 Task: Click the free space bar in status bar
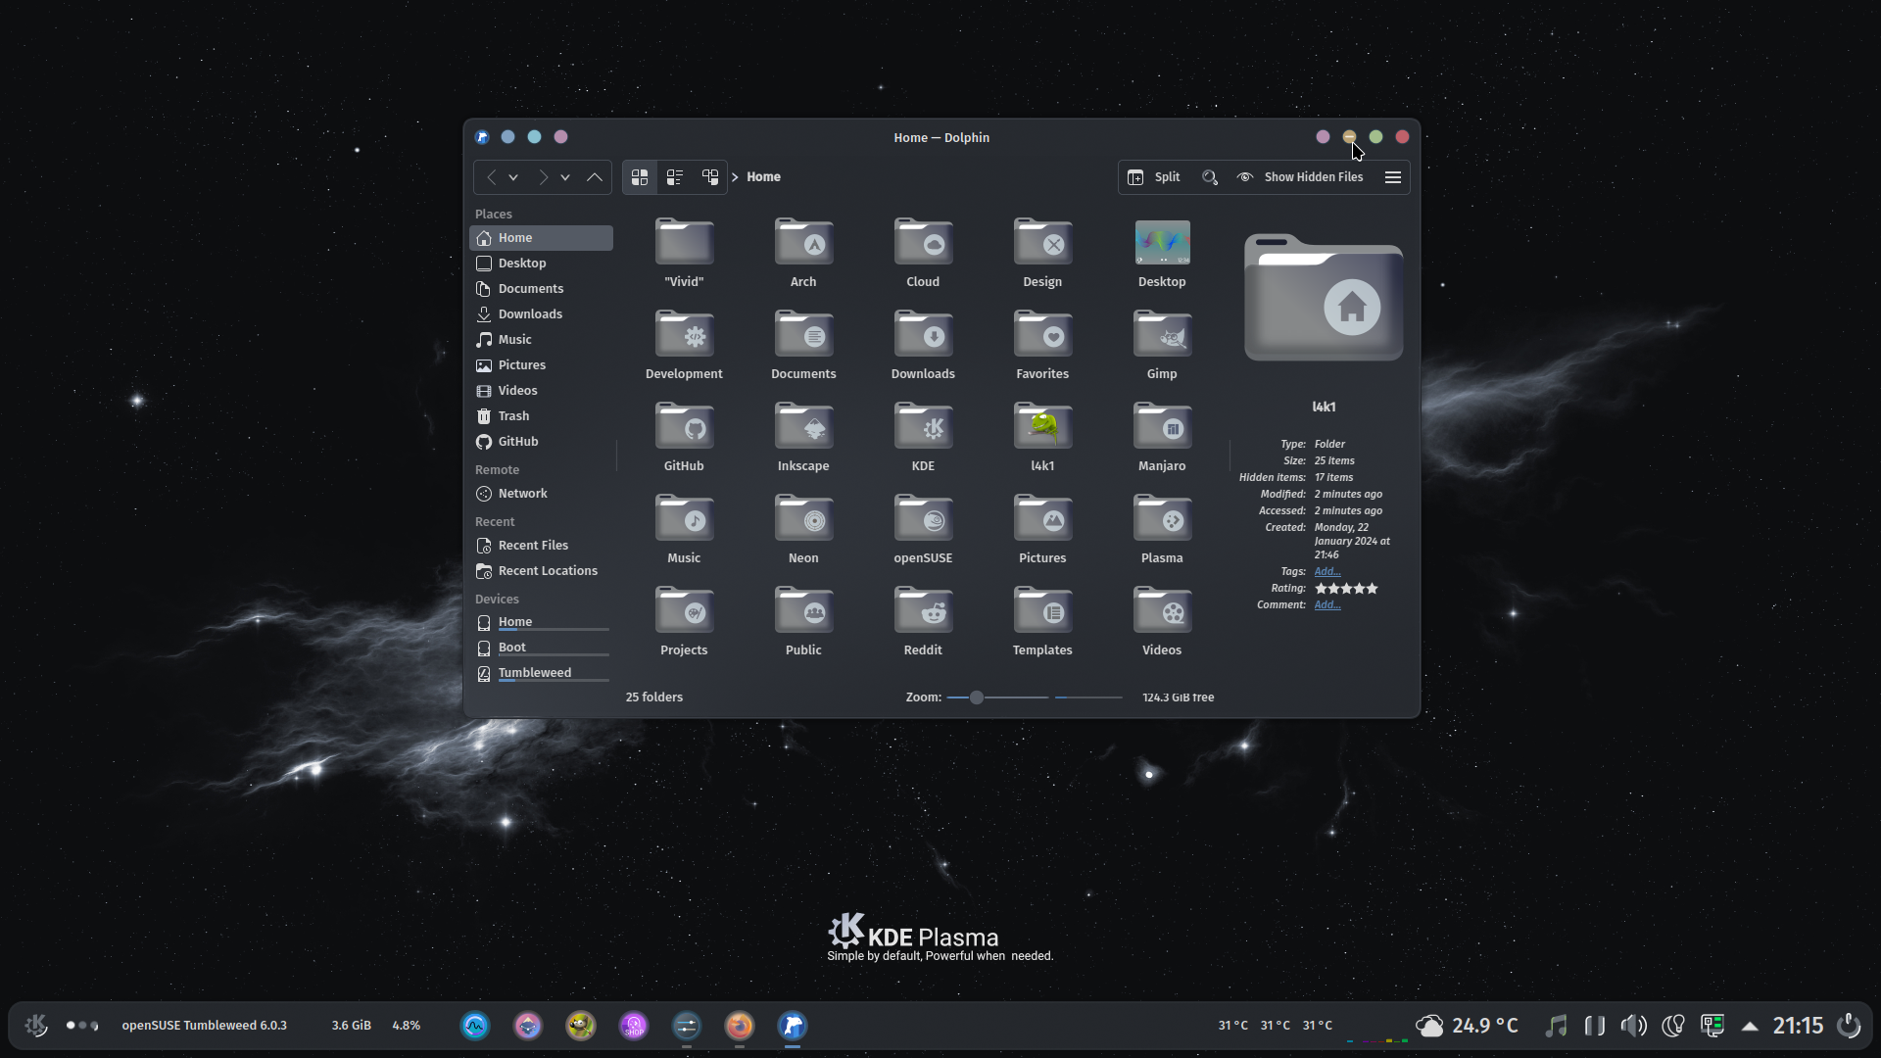1088,697
